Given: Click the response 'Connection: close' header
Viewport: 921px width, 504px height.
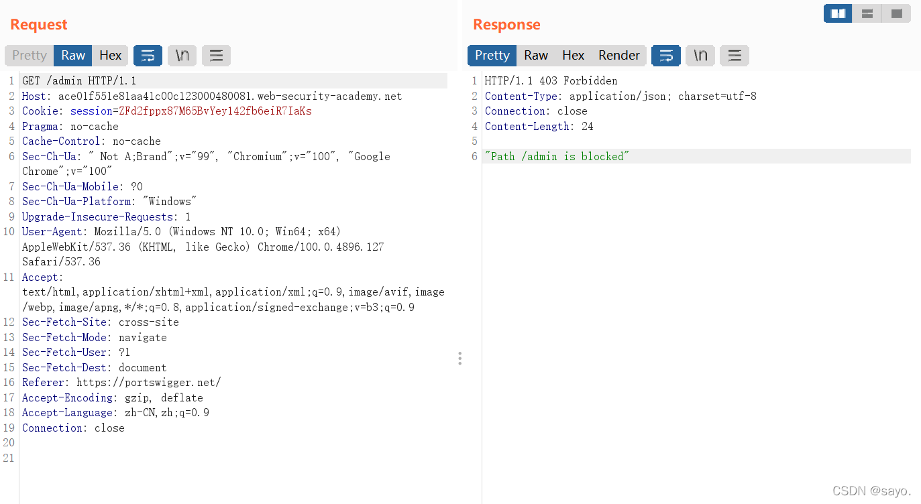Looking at the screenshot, I should click(x=536, y=111).
